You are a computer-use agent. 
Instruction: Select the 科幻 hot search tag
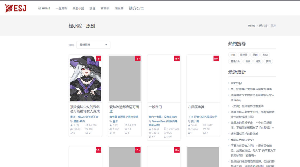coord(265,55)
